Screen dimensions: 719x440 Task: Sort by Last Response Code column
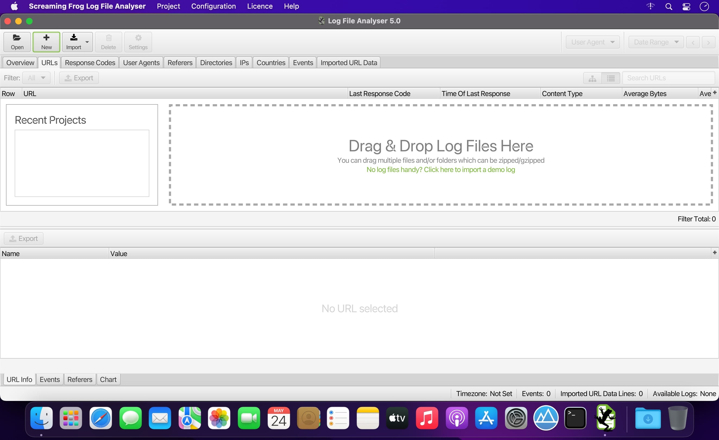pyautogui.click(x=394, y=94)
